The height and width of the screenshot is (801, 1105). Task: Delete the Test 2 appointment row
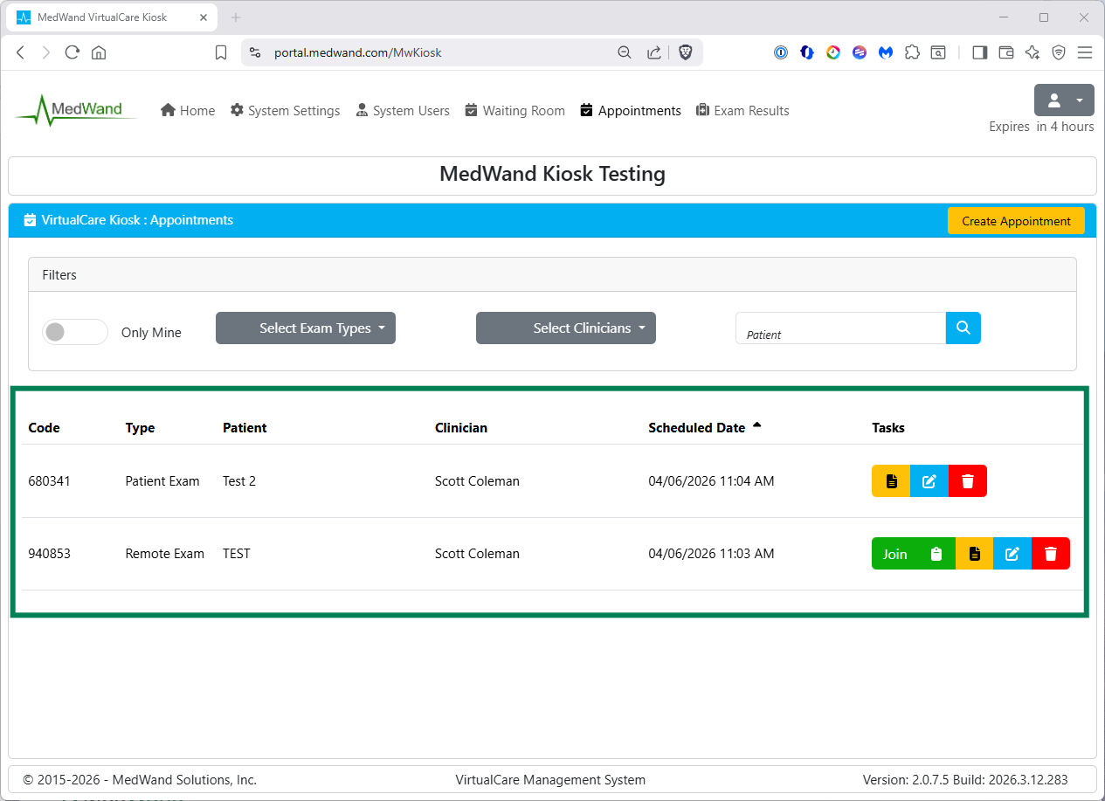(x=968, y=481)
